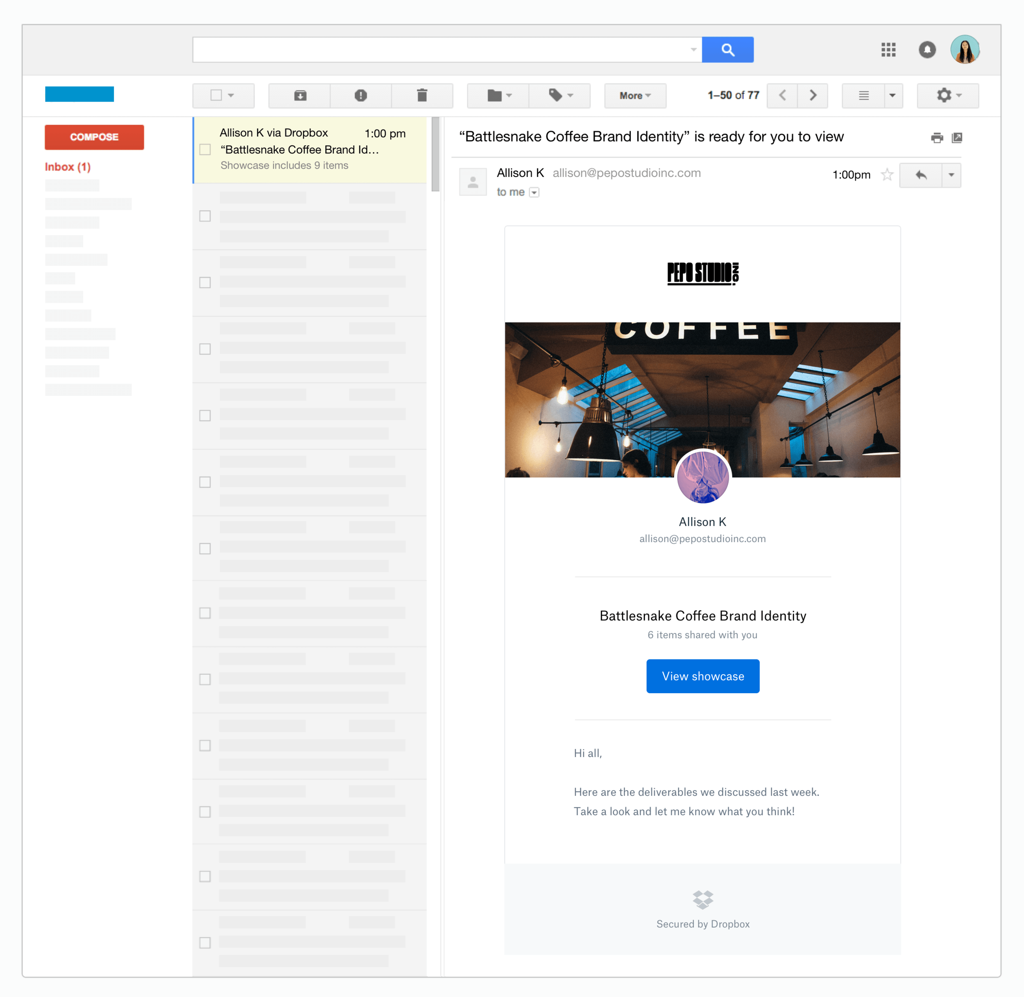1024x997 pixels.
Task: Open the account profile avatar
Action: click(965, 50)
